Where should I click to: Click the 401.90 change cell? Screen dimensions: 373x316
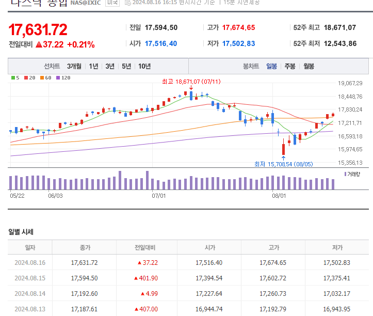[x=146, y=278]
